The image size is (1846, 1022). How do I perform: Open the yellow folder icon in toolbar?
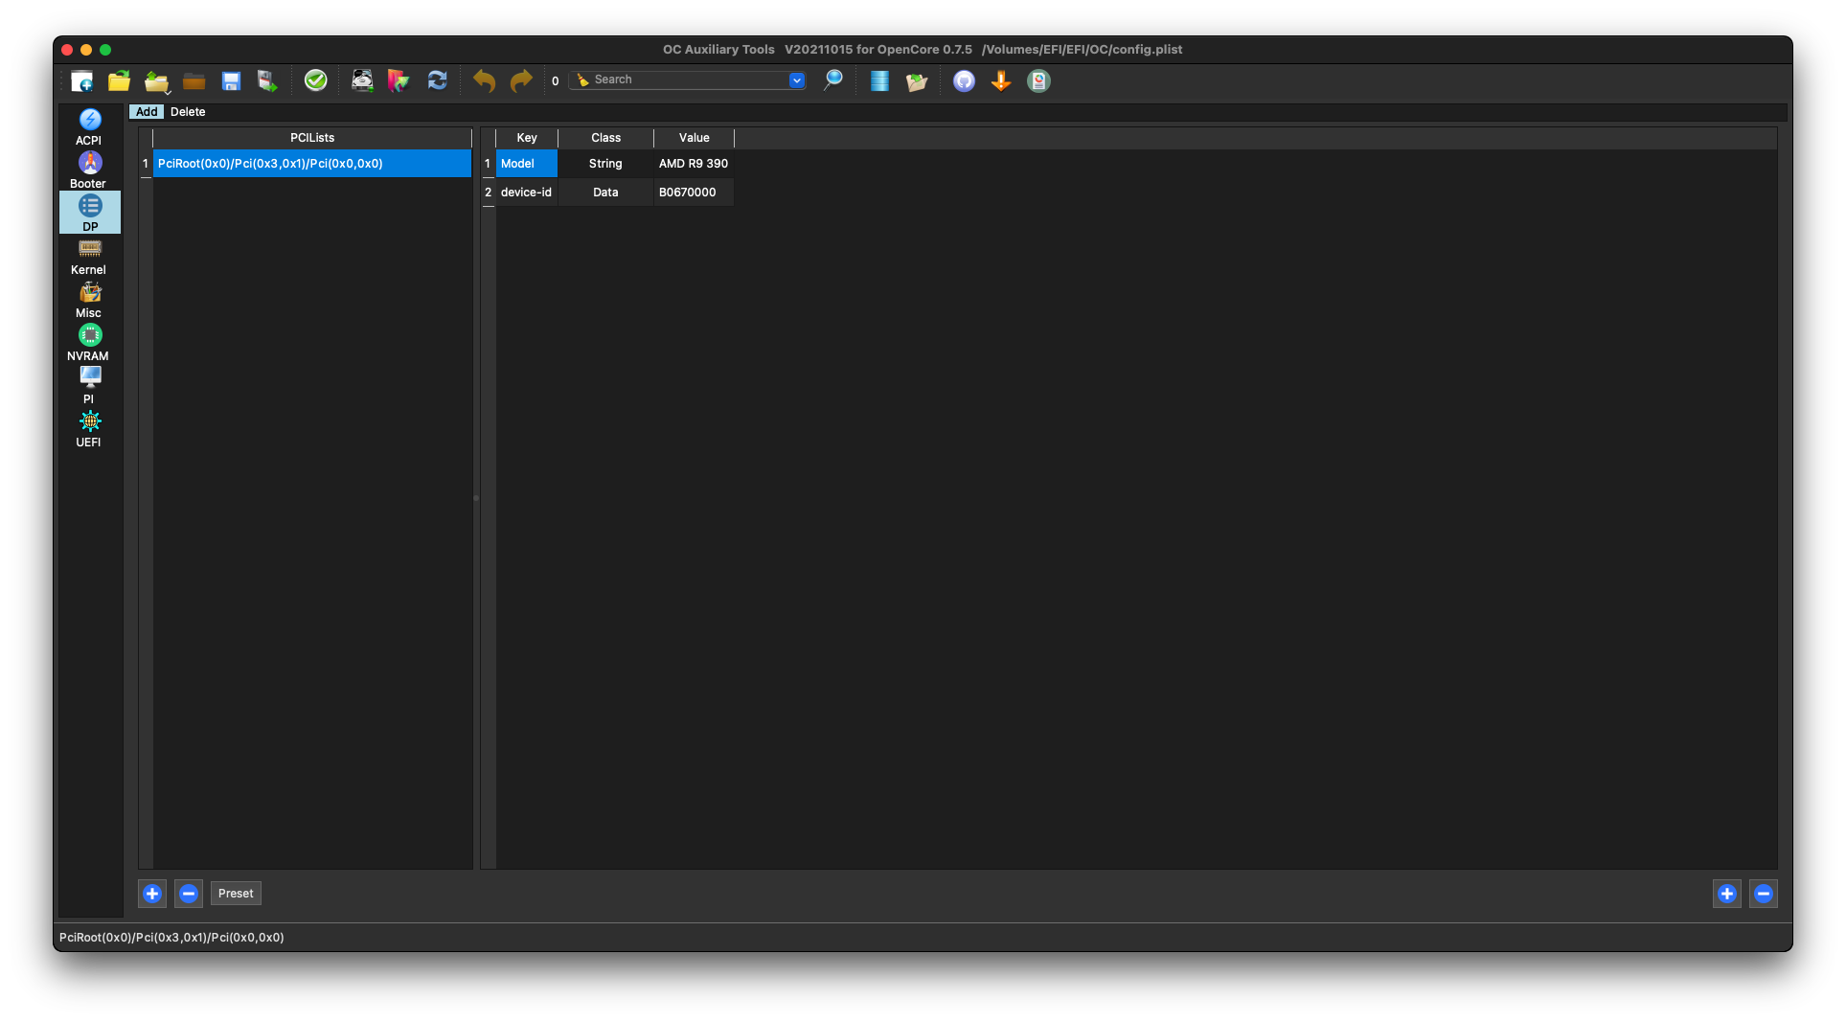point(119,81)
